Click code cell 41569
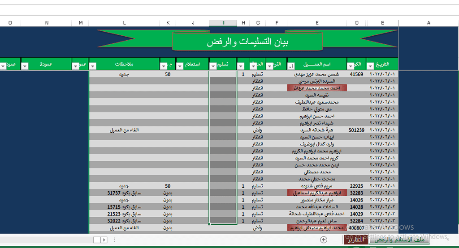 pos(356,74)
